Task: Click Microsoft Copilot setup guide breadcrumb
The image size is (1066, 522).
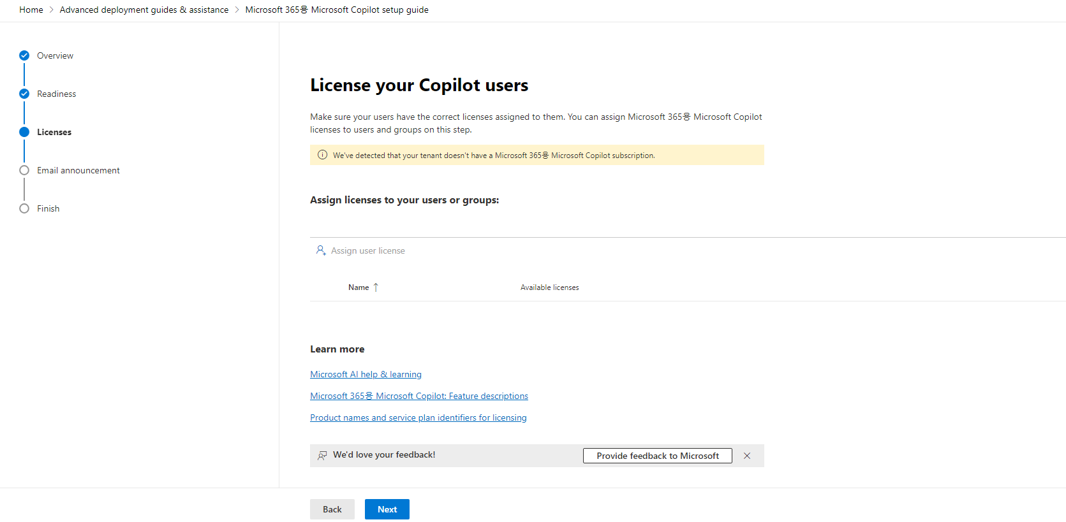Action: [337, 10]
